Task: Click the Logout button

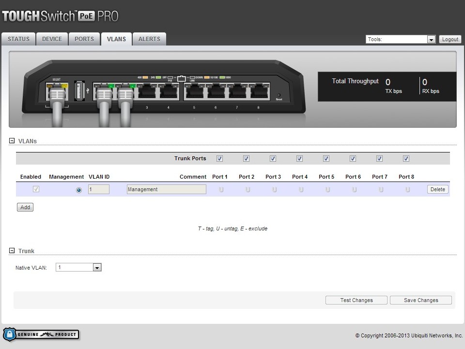Action: [x=450, y=39]
